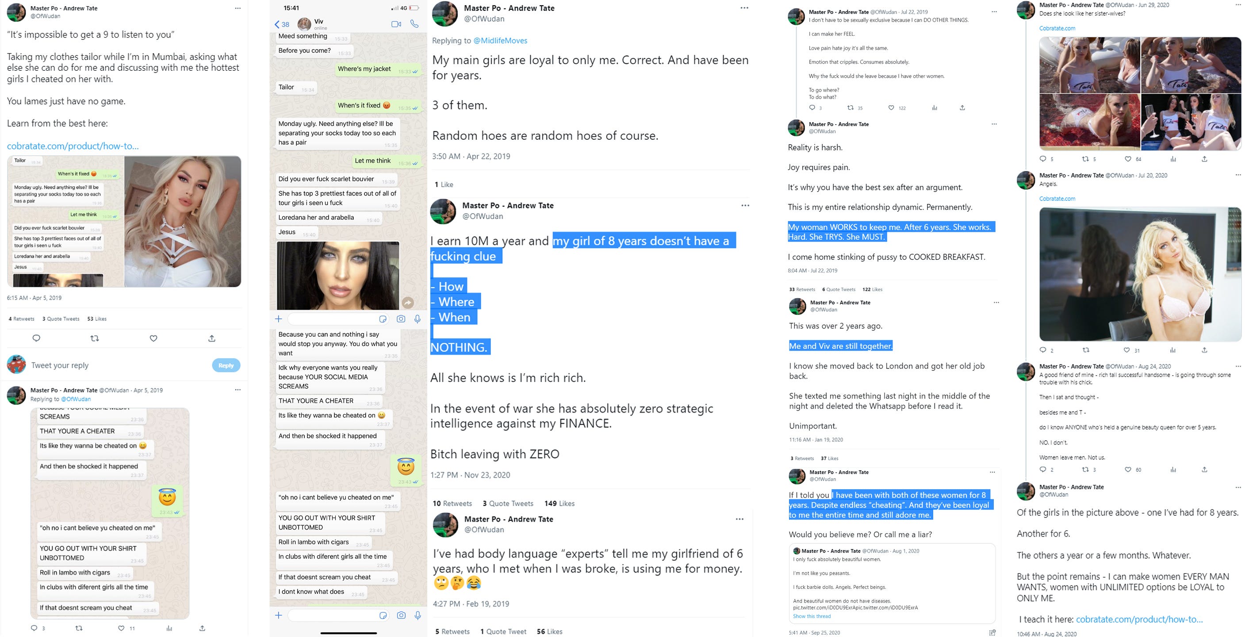Screen dimensions: 1245x637
Task: Click the blue Reply button
Action: click(x=226, y=365)
